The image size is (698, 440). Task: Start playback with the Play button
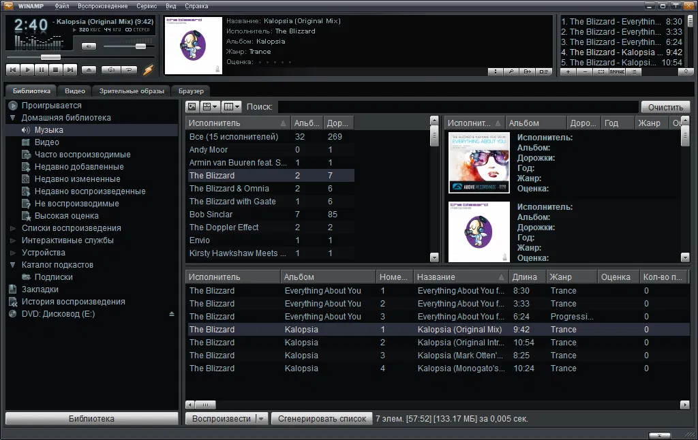click(27, 70)
